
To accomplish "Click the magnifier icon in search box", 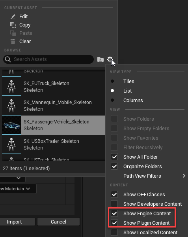I will click(x=8, y=59).
